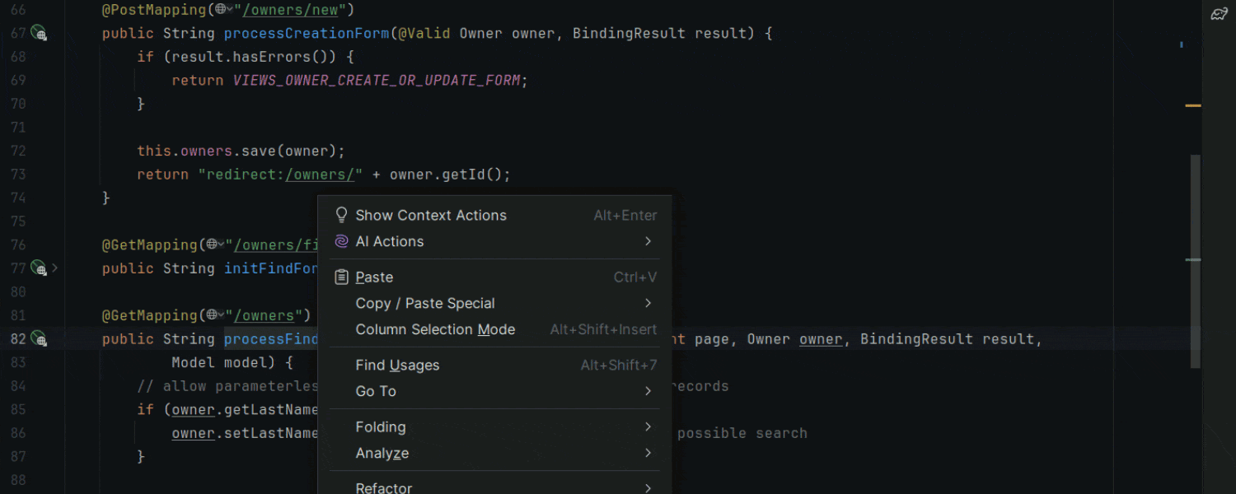Click the lightbulb icon beside Show Context Actions
Screen dimensions: 1236x494
coord(341,214)
